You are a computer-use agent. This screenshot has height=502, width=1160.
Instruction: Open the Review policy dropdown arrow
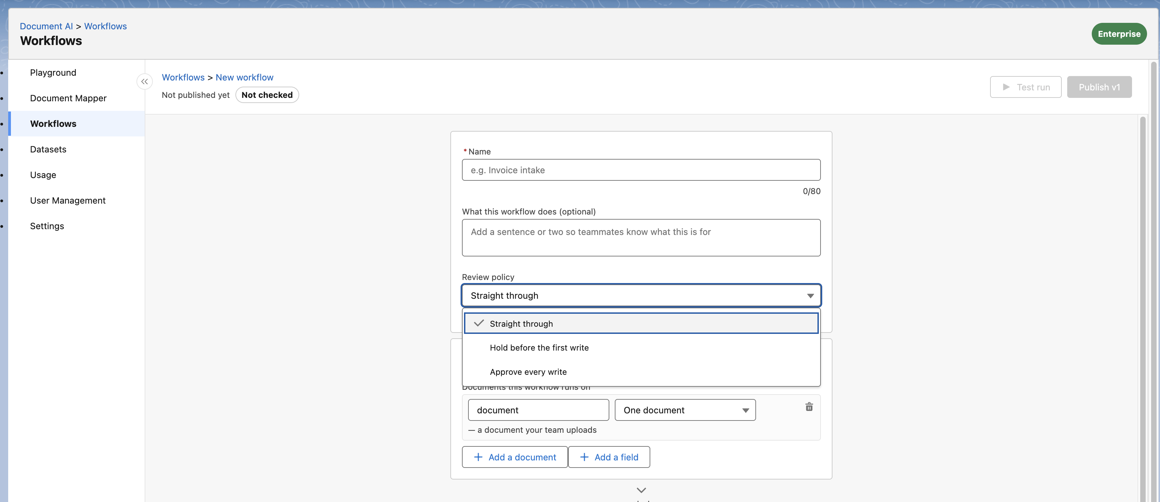[810, 296]
